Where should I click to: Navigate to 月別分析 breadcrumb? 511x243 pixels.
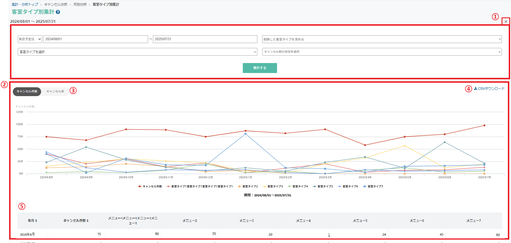80,5
